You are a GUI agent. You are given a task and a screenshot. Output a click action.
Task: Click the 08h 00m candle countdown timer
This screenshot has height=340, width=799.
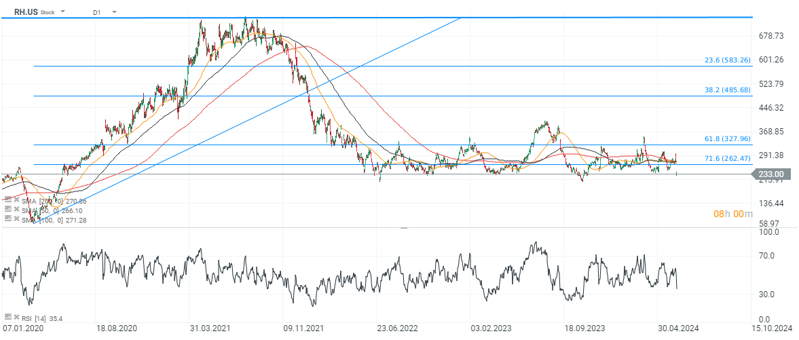pos(732,214)
